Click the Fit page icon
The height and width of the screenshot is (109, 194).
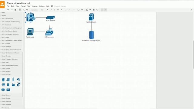20,10
